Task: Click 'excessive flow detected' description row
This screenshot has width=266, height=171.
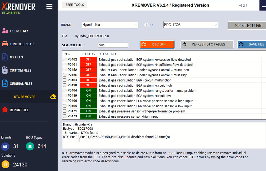Action: click(145, 59)
